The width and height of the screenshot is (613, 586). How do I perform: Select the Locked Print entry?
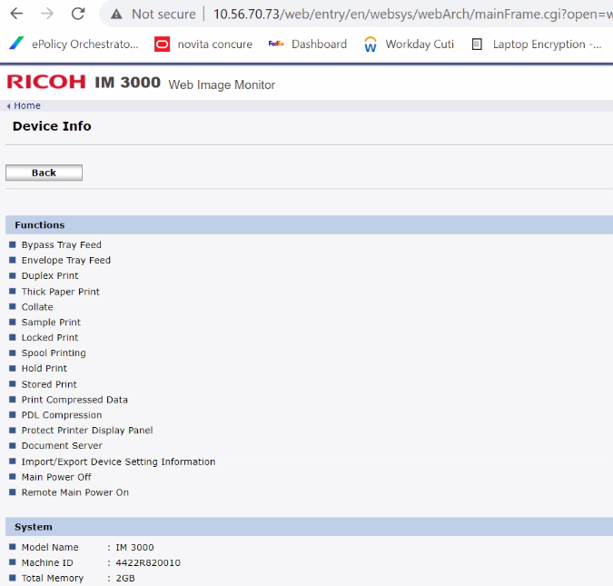[50, 337]
